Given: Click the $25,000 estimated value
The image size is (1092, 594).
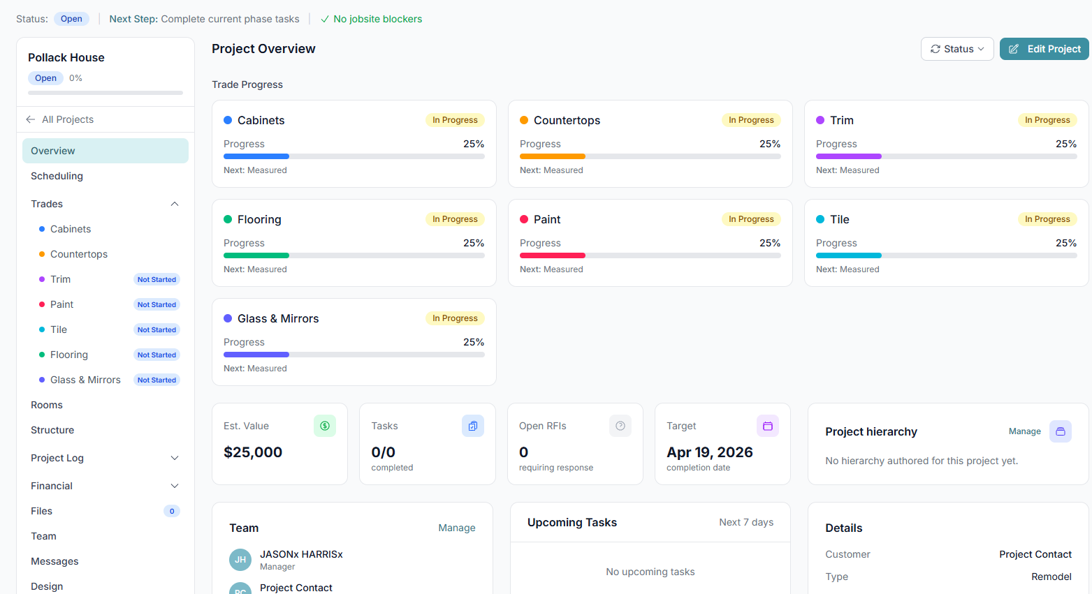Looking at the screenshot, I should point(253,452).
